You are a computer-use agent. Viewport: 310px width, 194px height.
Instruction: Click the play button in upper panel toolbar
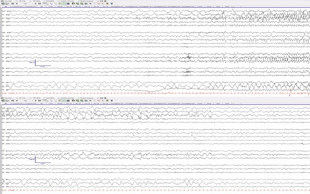(x=35, y=3)
